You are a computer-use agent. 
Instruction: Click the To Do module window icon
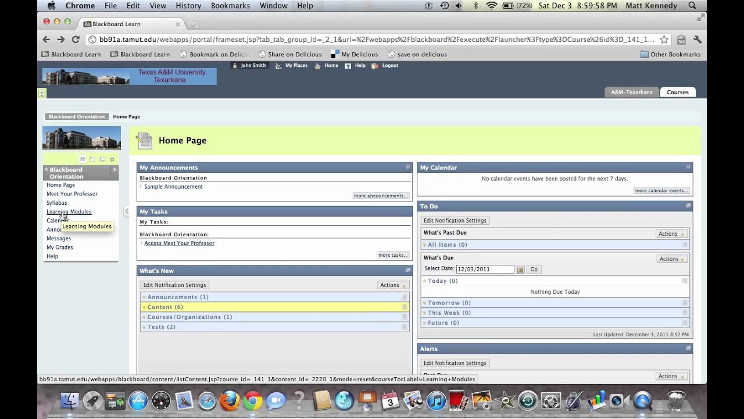(688, 206)
